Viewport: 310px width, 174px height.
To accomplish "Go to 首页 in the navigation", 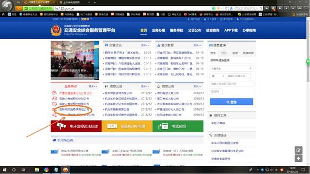I will (144, 30).
